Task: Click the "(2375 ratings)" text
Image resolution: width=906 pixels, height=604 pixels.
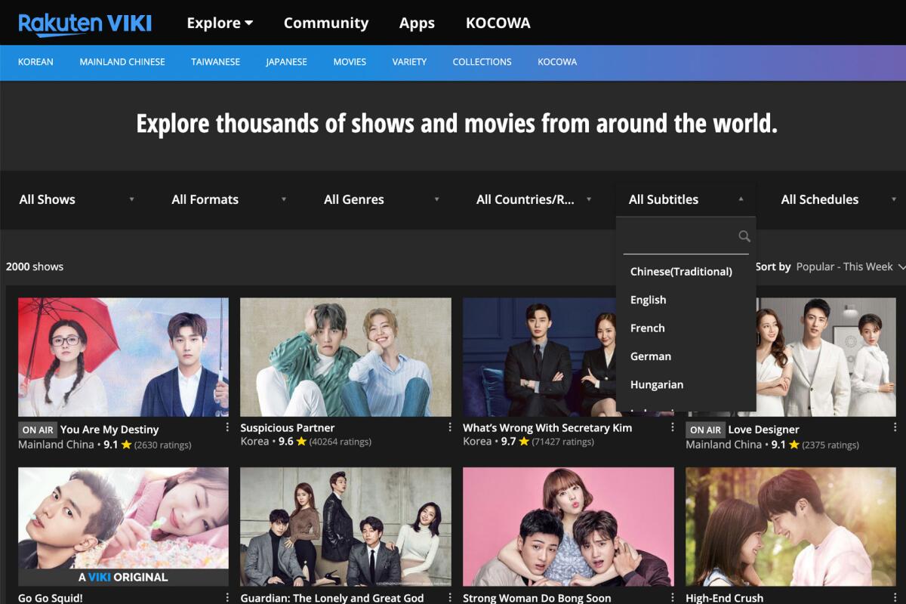Action: pos(830,445)
